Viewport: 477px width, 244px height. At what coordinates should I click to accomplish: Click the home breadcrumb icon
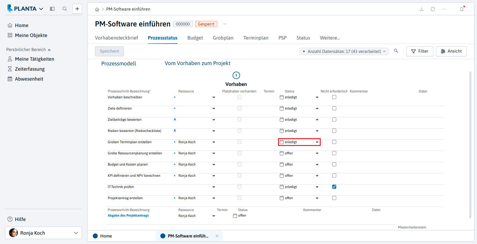[x=97, y=9]
